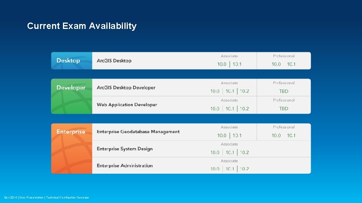Click the Enterprise System Design exam name
The image size is (362, 203).
[x=125, y=149]
